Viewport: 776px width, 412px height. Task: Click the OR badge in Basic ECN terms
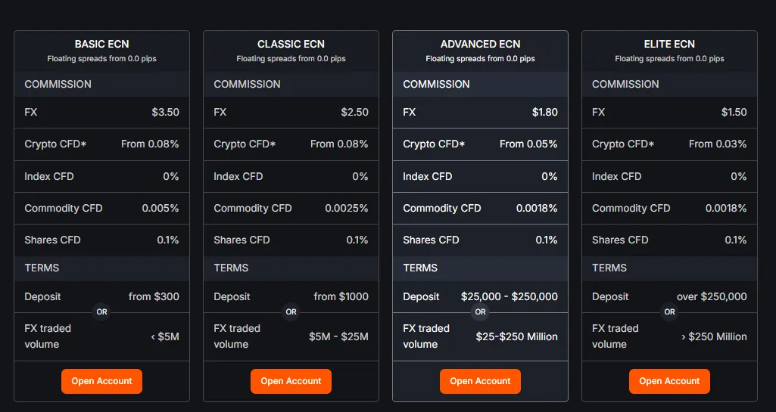[101, 311]
